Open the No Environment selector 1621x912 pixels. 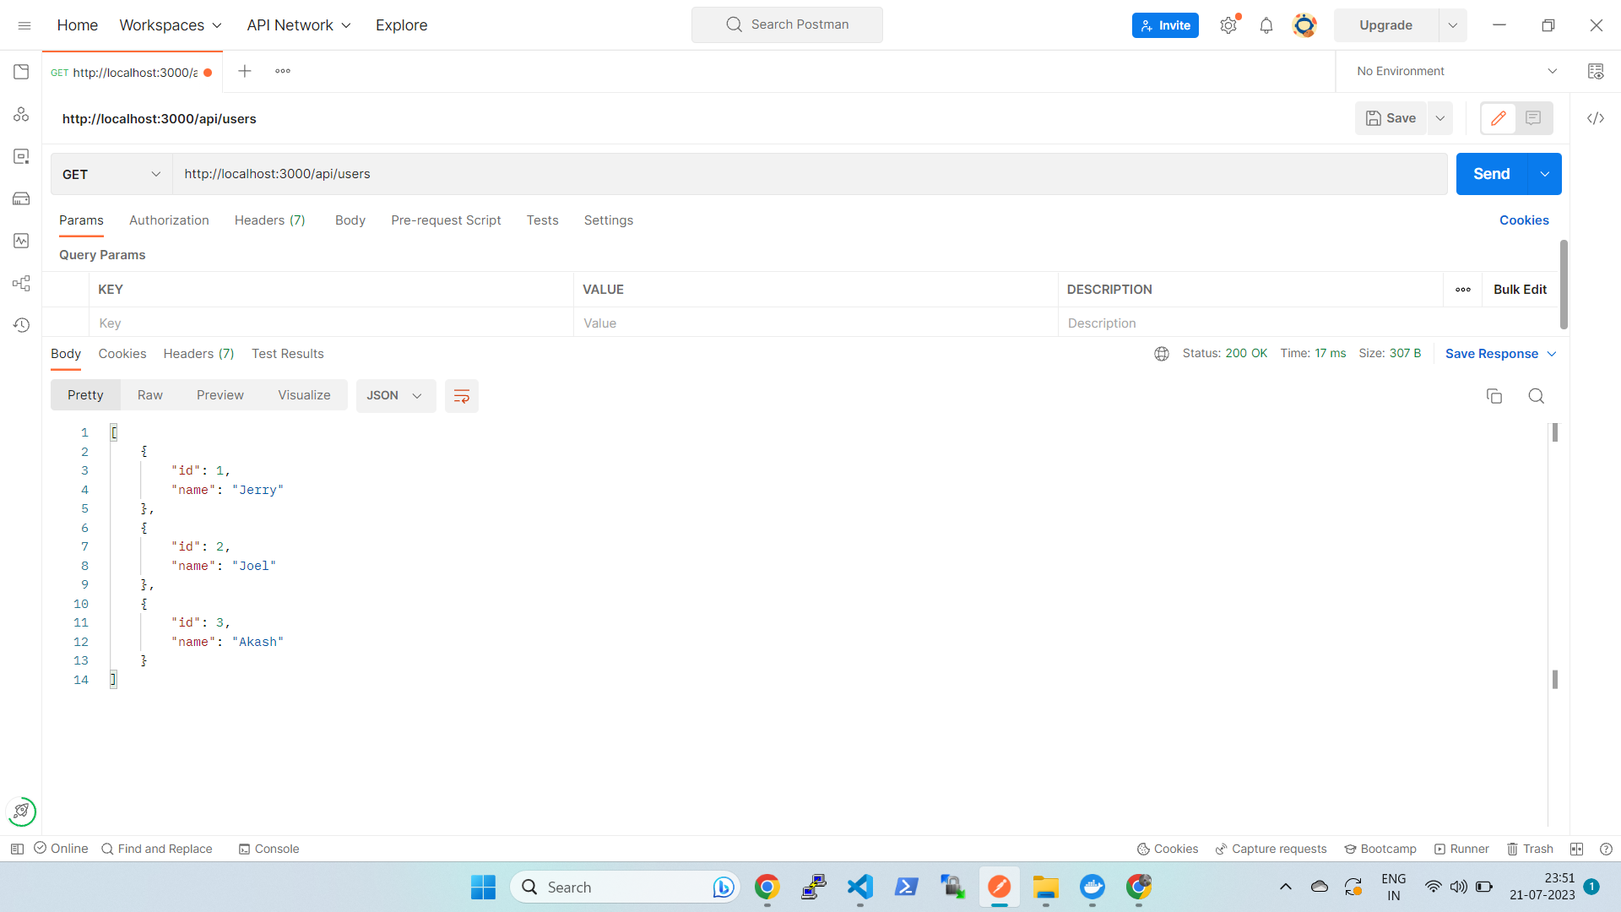1456,72
